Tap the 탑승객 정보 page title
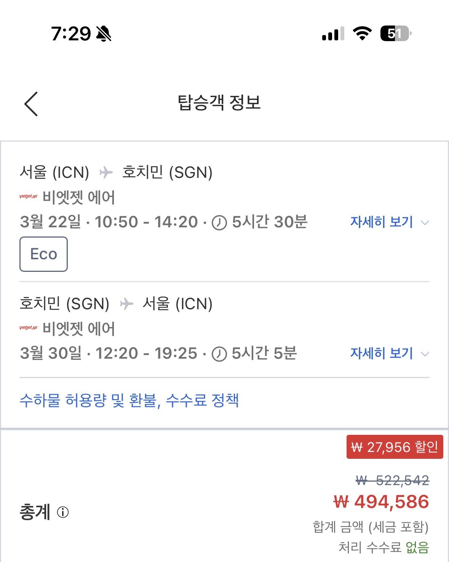The width and height of the screenshot is (449, 562). [219, 103]
